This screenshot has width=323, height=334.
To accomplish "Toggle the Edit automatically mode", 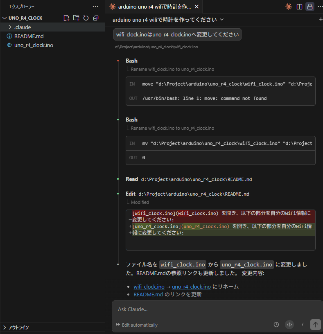I will point(137,325).
